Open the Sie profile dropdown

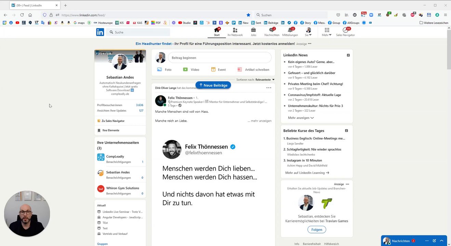click(308, 32)
